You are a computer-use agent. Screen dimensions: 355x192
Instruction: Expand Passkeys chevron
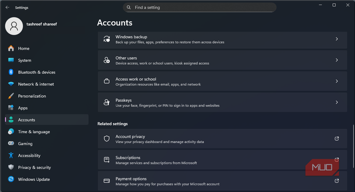pos(337,103)
